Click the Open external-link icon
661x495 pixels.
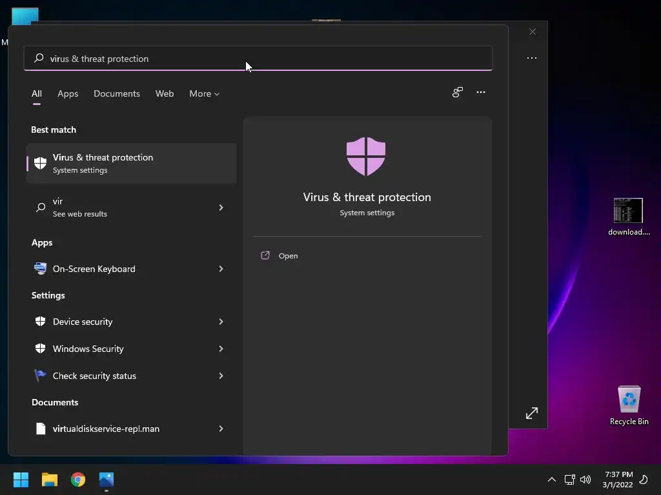(x=265, y=255)
